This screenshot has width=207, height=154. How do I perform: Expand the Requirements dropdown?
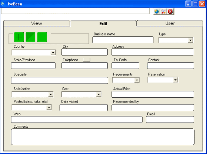coord(137,80)
